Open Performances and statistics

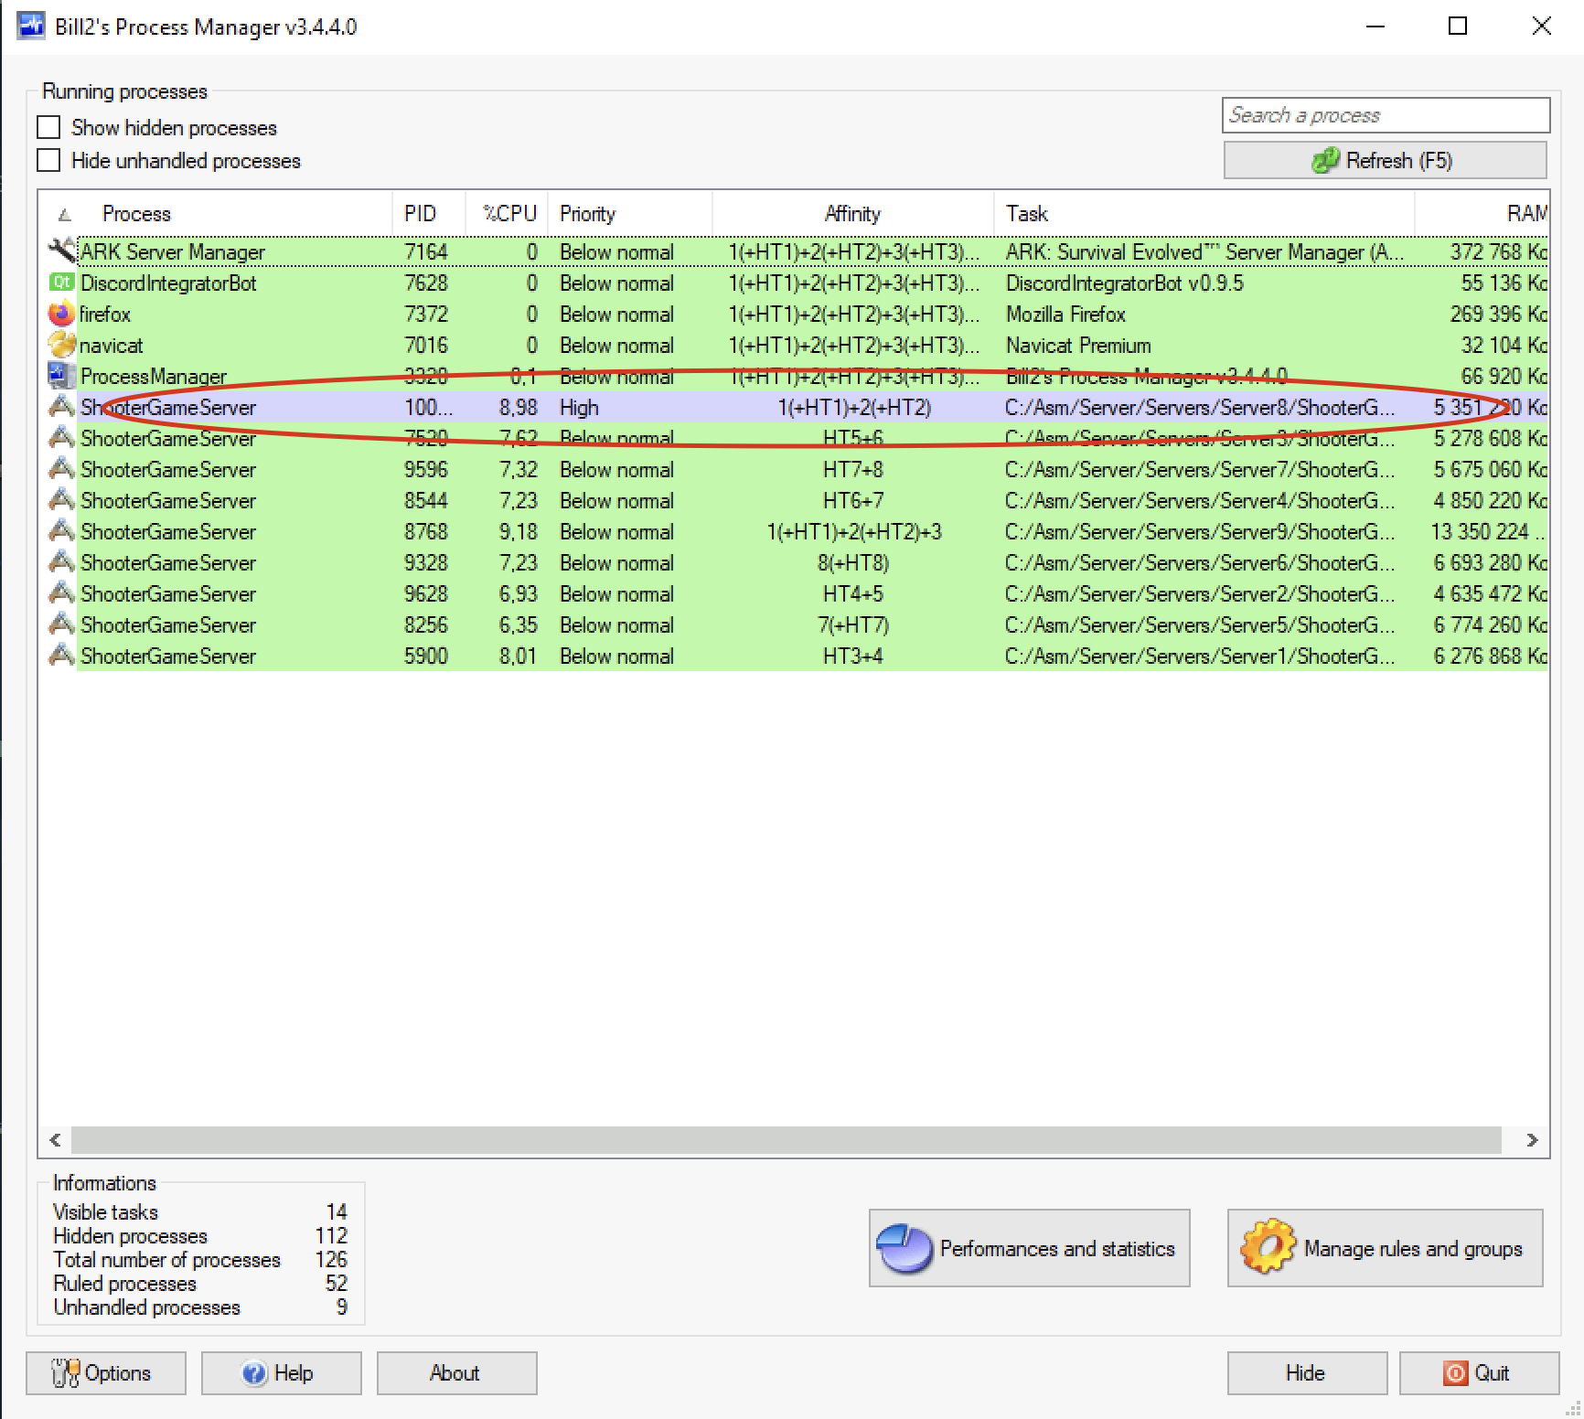click(1029, 1248)
